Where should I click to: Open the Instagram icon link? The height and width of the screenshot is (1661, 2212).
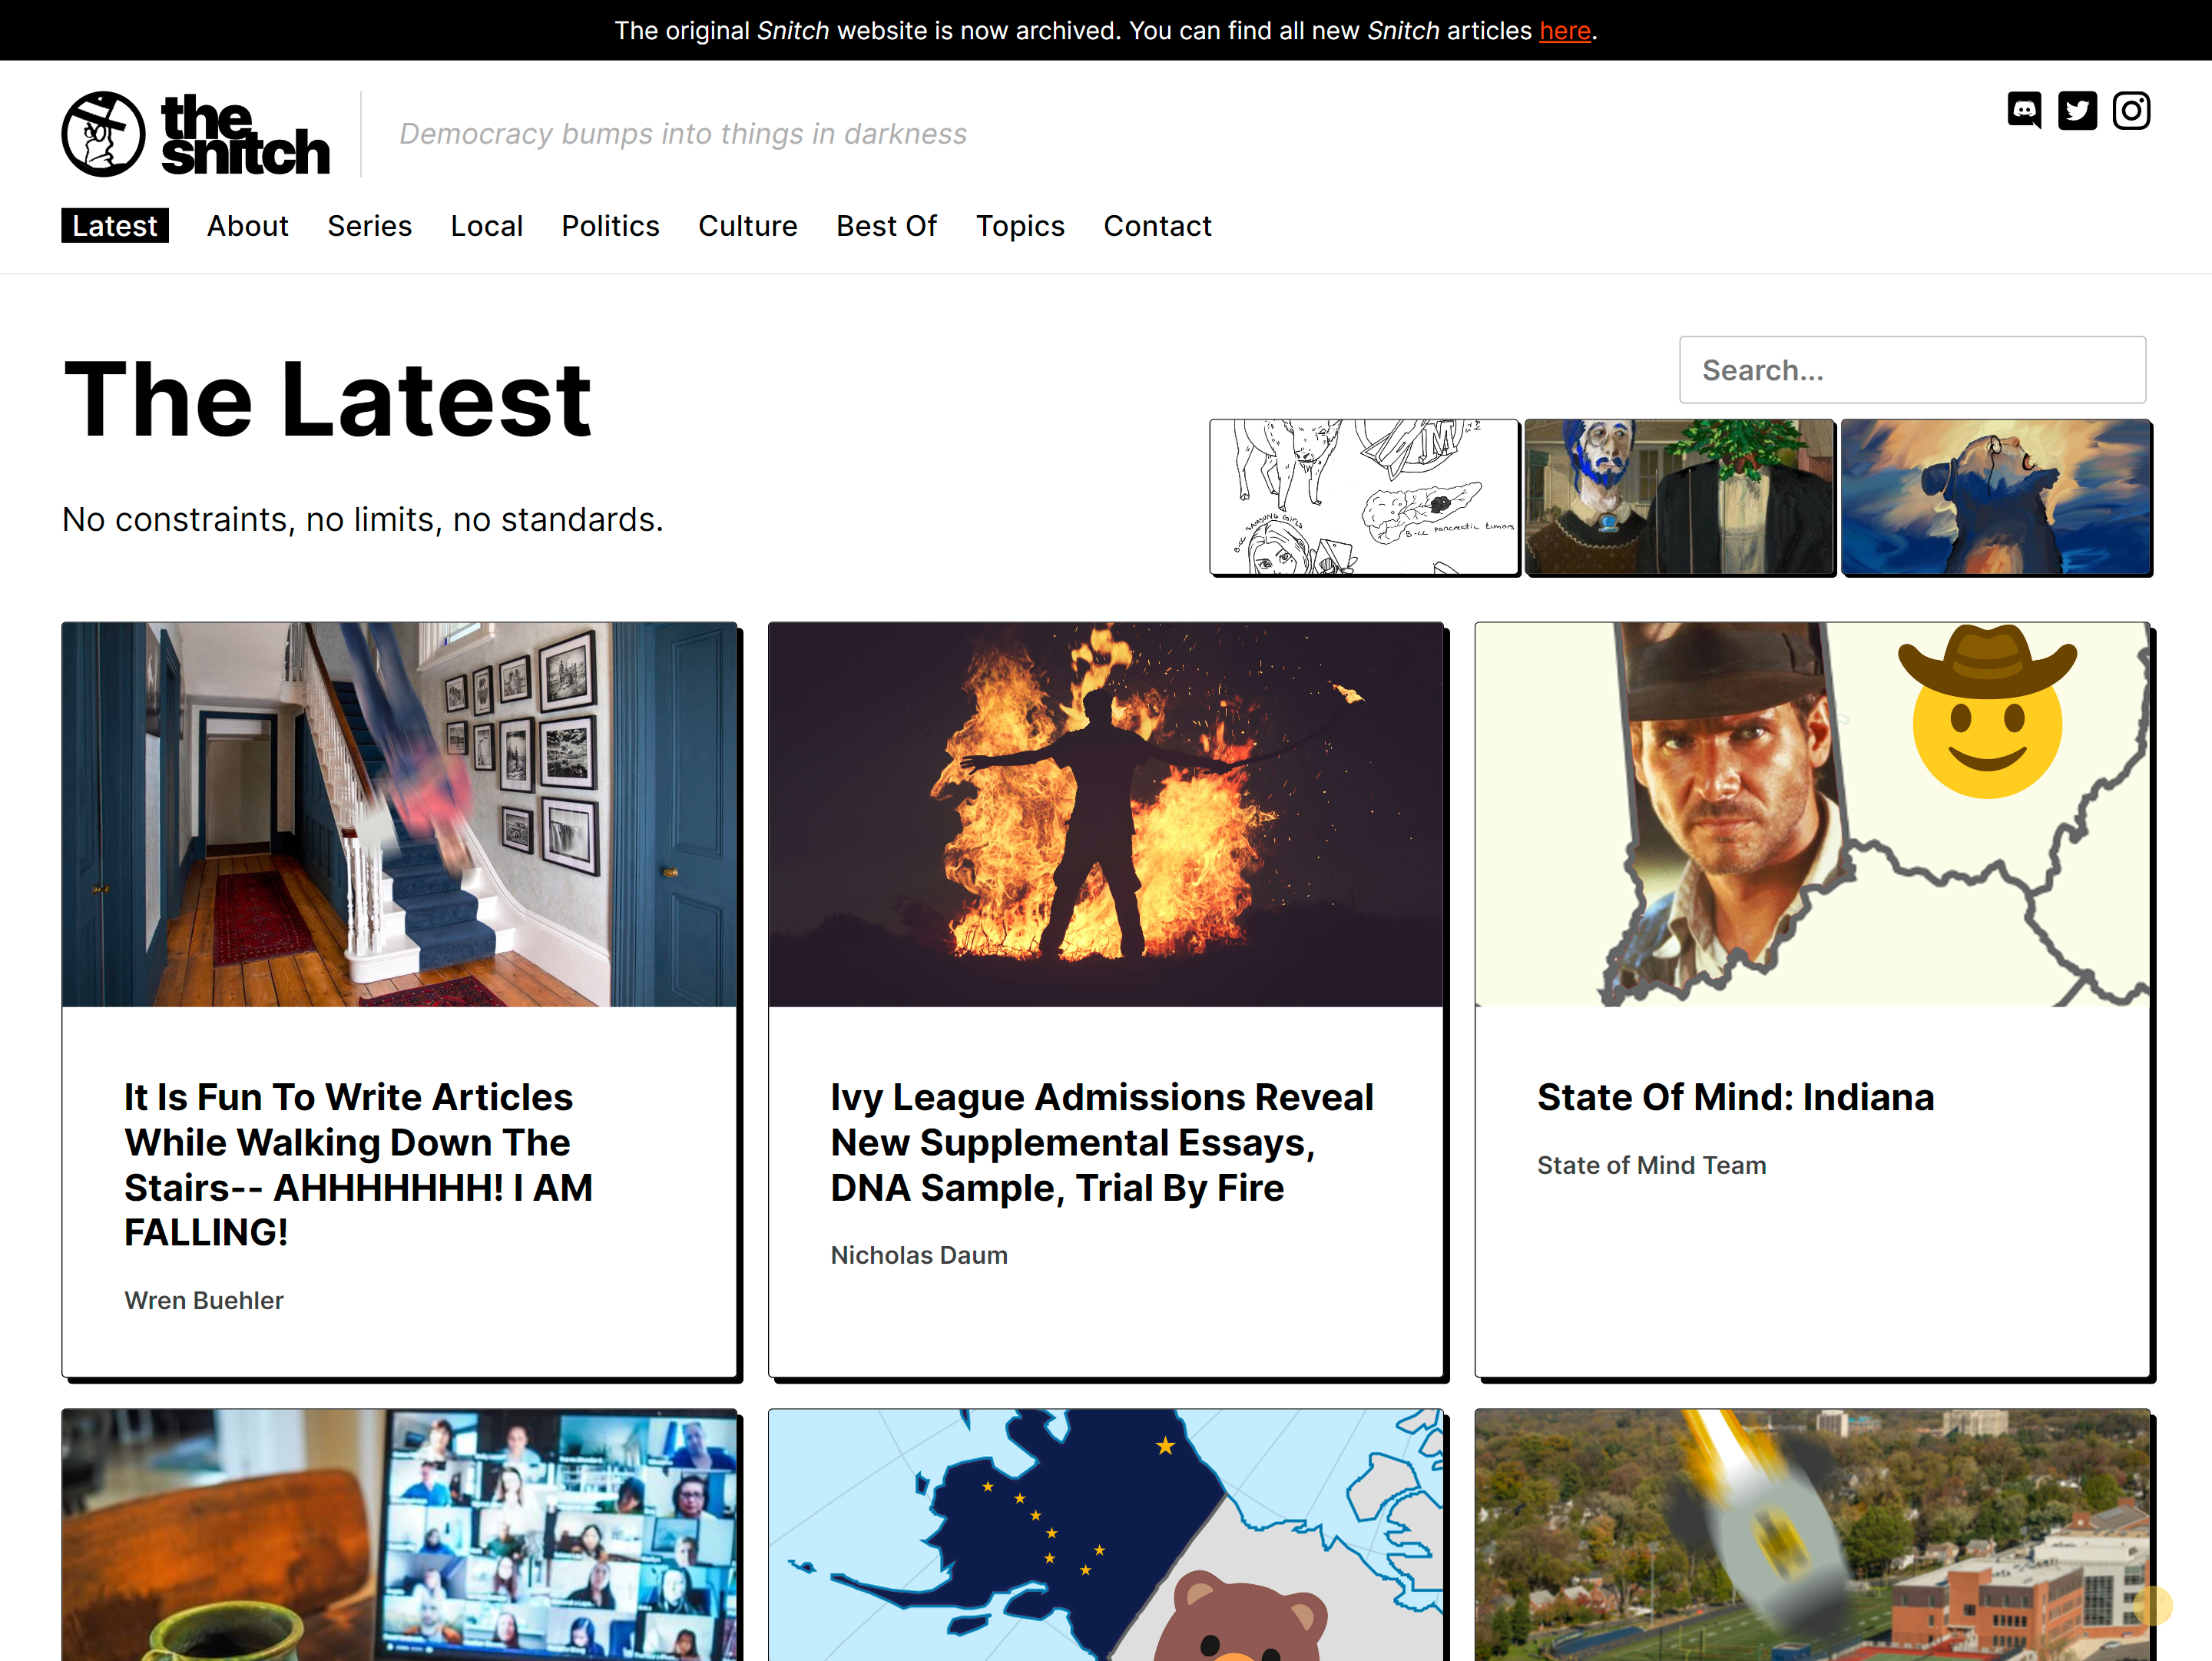[2131, 111]
